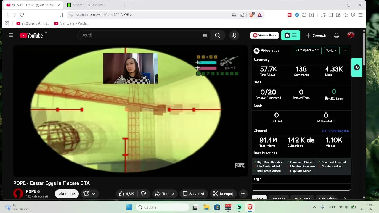379x213 pixels.
Task: Open Go To Channelytics link
Action: 335,131
